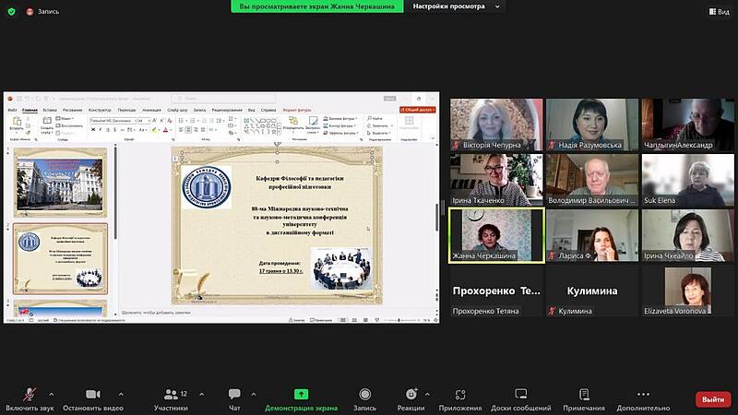The image size is (738, 415).
Task: Click Заливка фигуры shape fill option
Action: 339,119
